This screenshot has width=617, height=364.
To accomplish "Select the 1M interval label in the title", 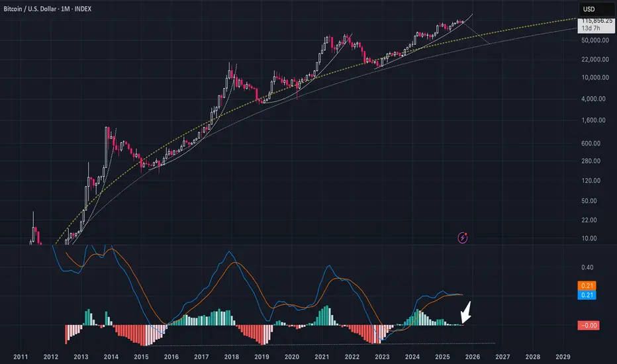I will pos(66,9).
